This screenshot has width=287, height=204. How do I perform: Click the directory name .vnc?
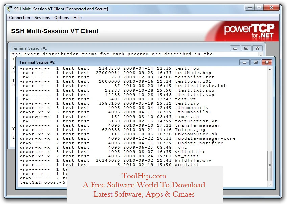point(181,147)
